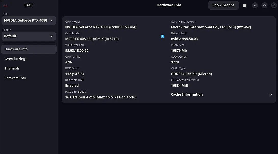
Task: Click the VBIOS version value 95.03.1E.00.60
Action: click(x=77, y=50)
